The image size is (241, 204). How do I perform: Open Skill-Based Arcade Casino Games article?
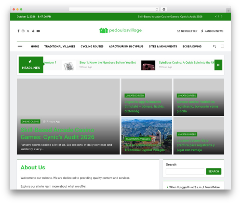57,134
